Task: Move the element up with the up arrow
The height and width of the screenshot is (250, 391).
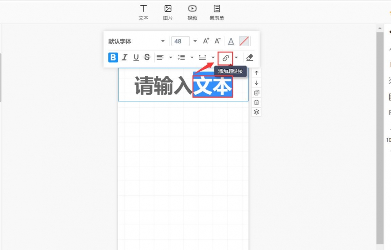Action: pyautogui.click(x=256, y=73)
